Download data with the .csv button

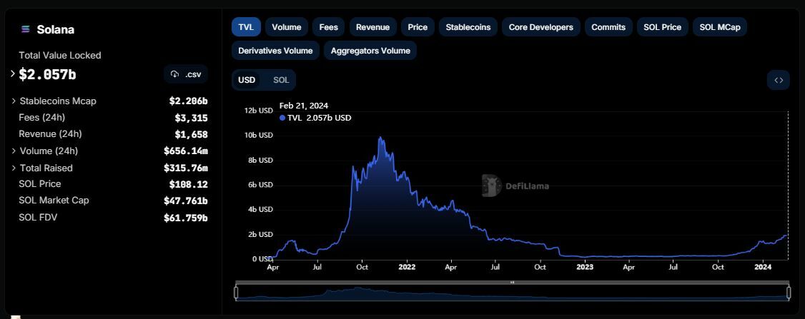[186, 74]
